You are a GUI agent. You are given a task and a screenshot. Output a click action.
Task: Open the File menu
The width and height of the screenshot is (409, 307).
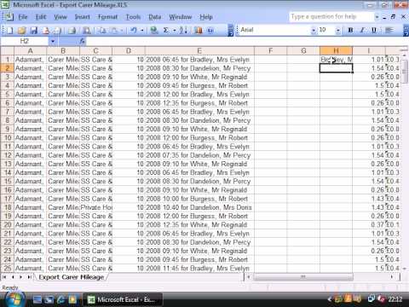[23, 17]
